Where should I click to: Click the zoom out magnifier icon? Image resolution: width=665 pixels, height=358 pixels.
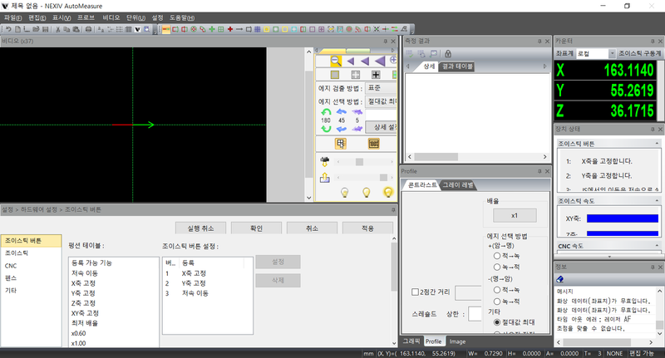pyautogui.click(x=335, y=61)
